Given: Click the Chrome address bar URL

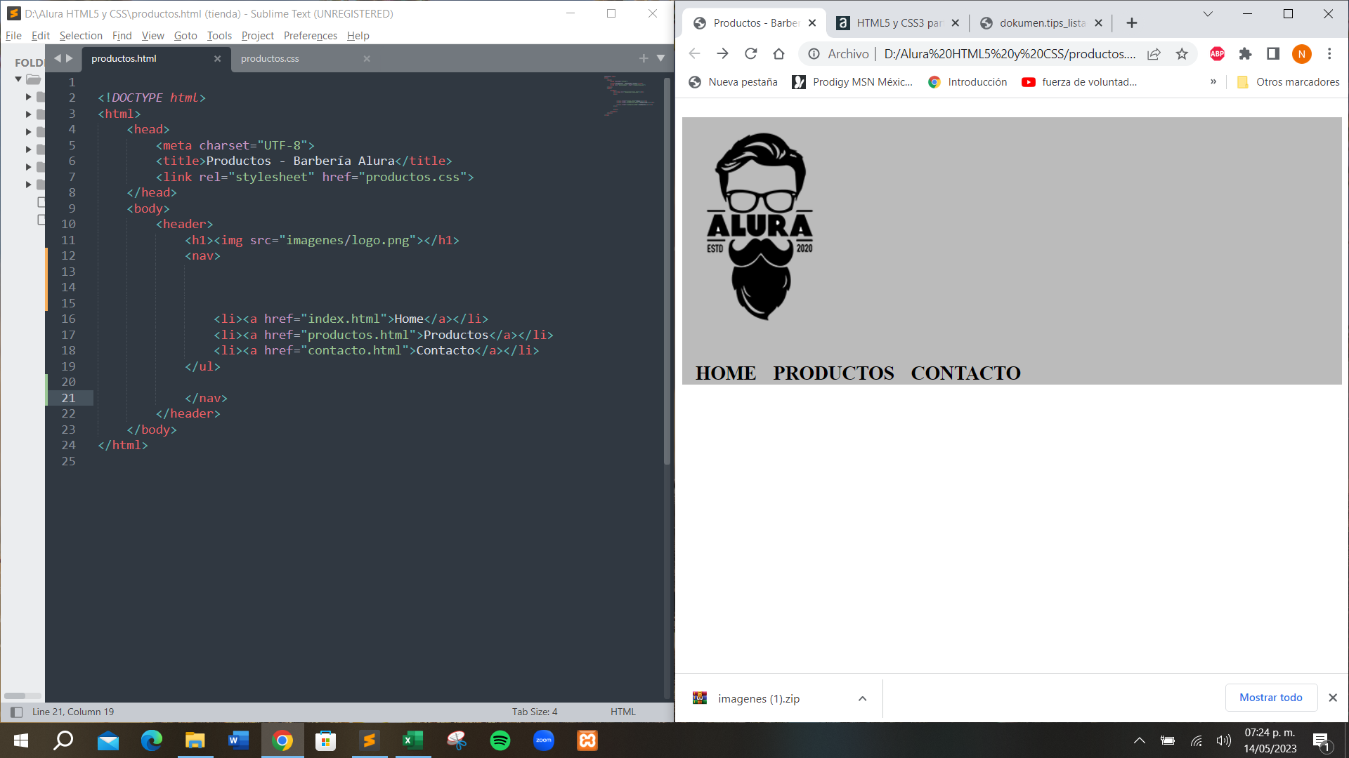Looking at the screenshot, I should point(1009,54).
